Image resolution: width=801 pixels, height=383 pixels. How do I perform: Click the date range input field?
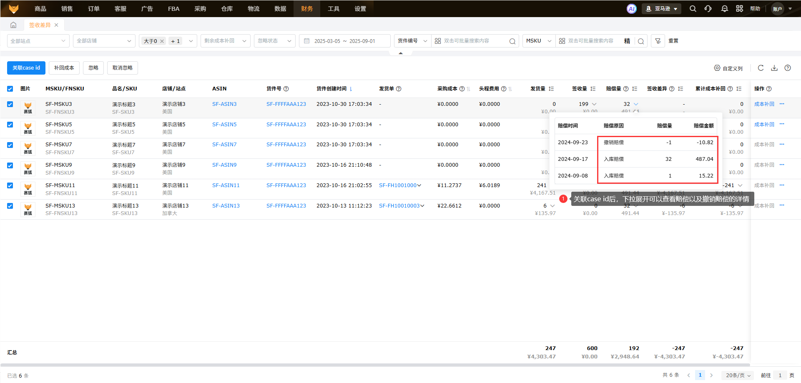pos(344,41)
